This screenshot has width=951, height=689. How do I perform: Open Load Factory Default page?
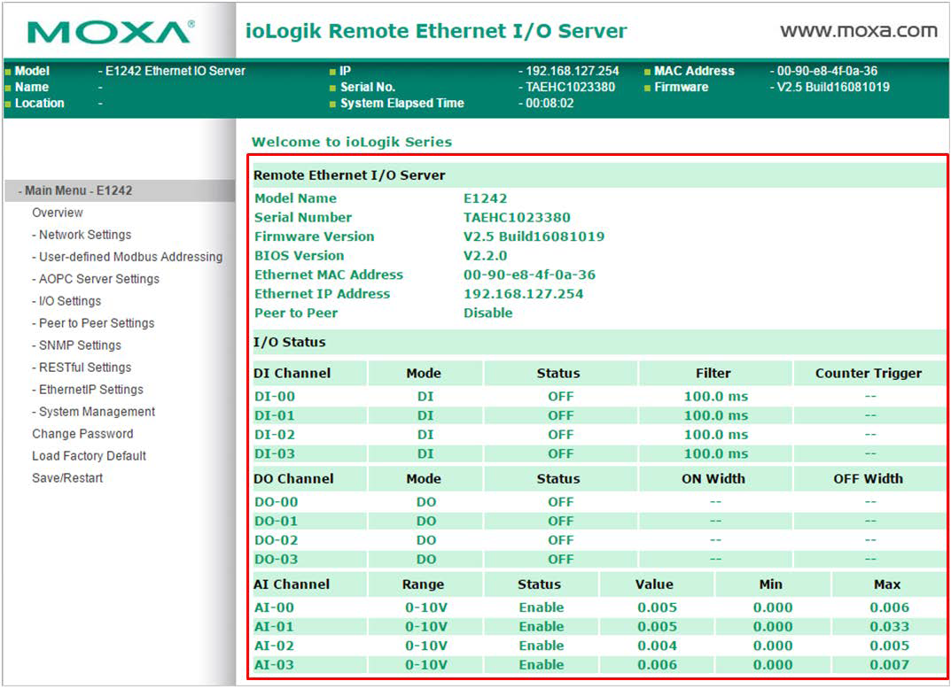(90, 456)
